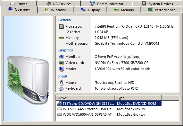Click the Mouse icon under Input
The image size is (183, 126).
coord(62,83)
